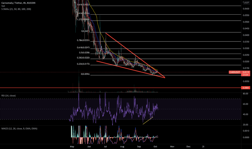Click 0.0050 on the price axis
Screen dimensions: 252x149
pos(246,81)
